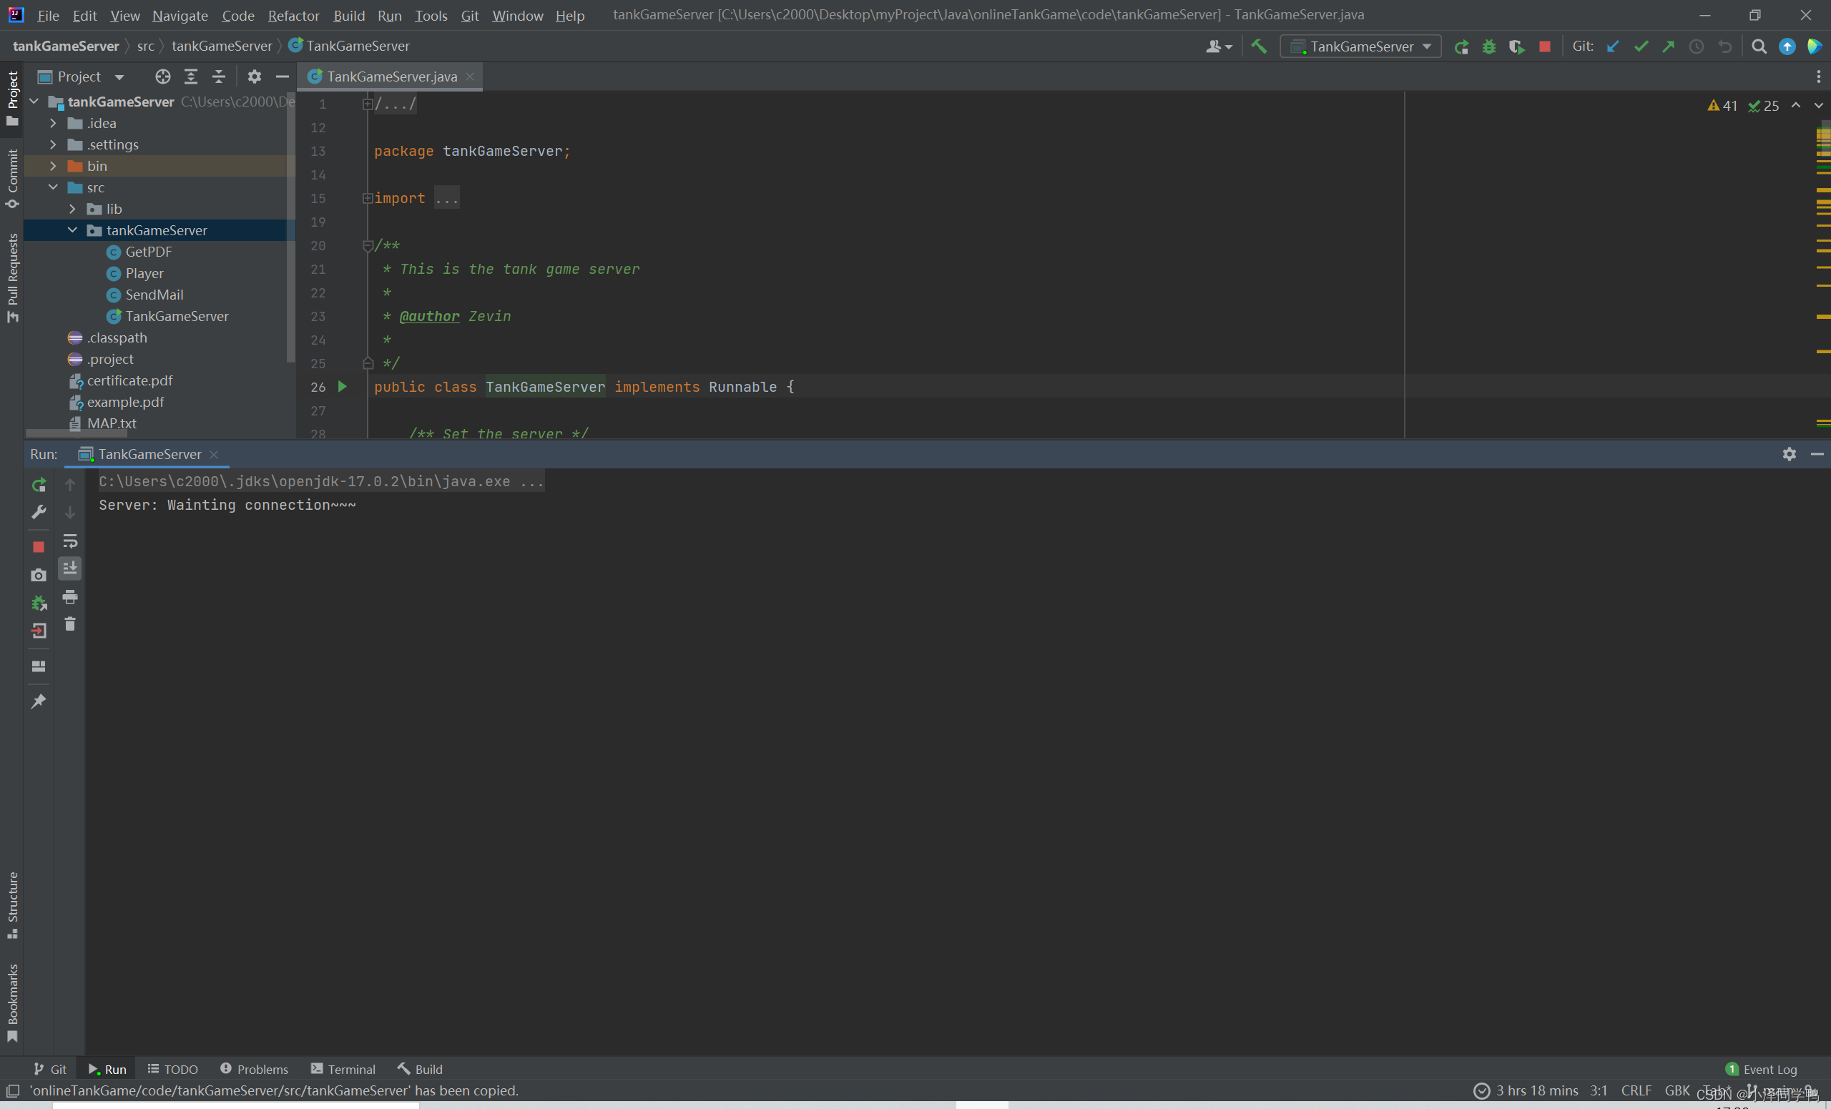Stop the running TankGameServer process
Image resolution: width=1831 pixels, height=1109 pixels.
click(1544, 46)
